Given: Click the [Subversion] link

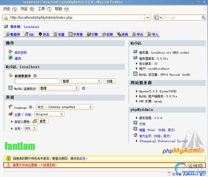Looking at the screenshot, I should click(x=166, y=141).
